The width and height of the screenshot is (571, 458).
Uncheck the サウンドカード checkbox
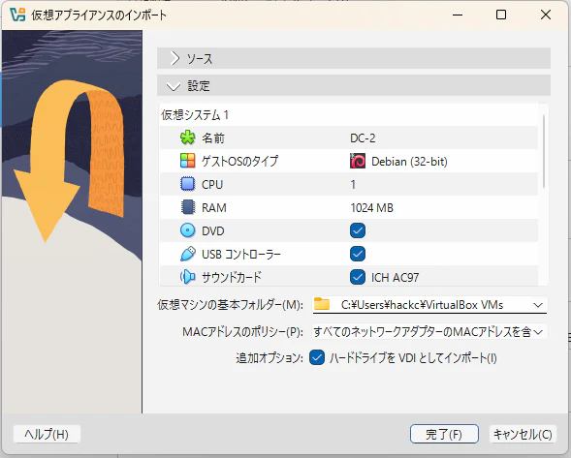pos(358,277)
